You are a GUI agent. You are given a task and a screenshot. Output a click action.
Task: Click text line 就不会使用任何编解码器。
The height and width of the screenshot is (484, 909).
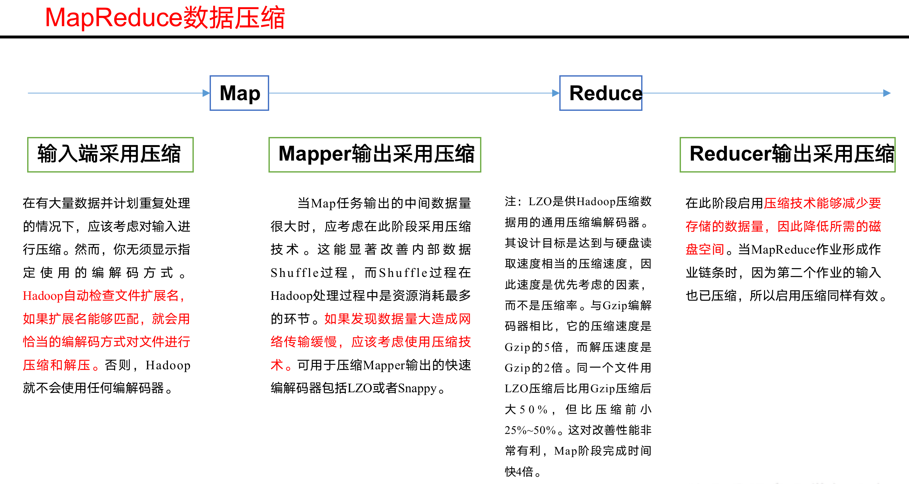(98, 388)
